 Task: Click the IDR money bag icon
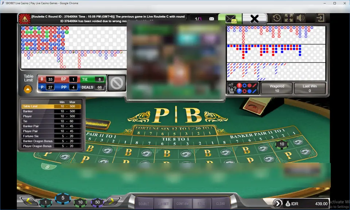288,203
